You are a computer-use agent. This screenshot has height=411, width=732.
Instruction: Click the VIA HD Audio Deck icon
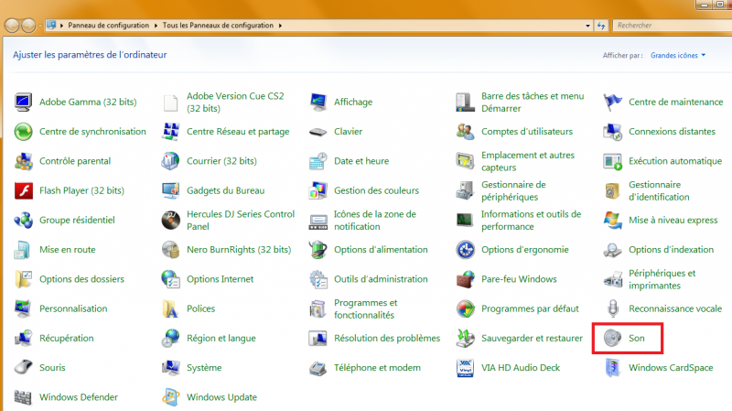pyautogui.click(x=466, y=368)
